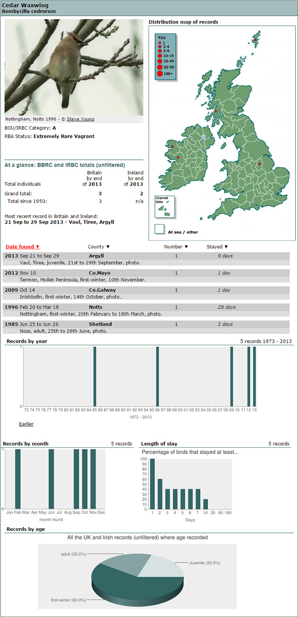Click the Co.Galway record dot on map
The width and height of the screenshot is (298, 617).
(x=178, y=158)
